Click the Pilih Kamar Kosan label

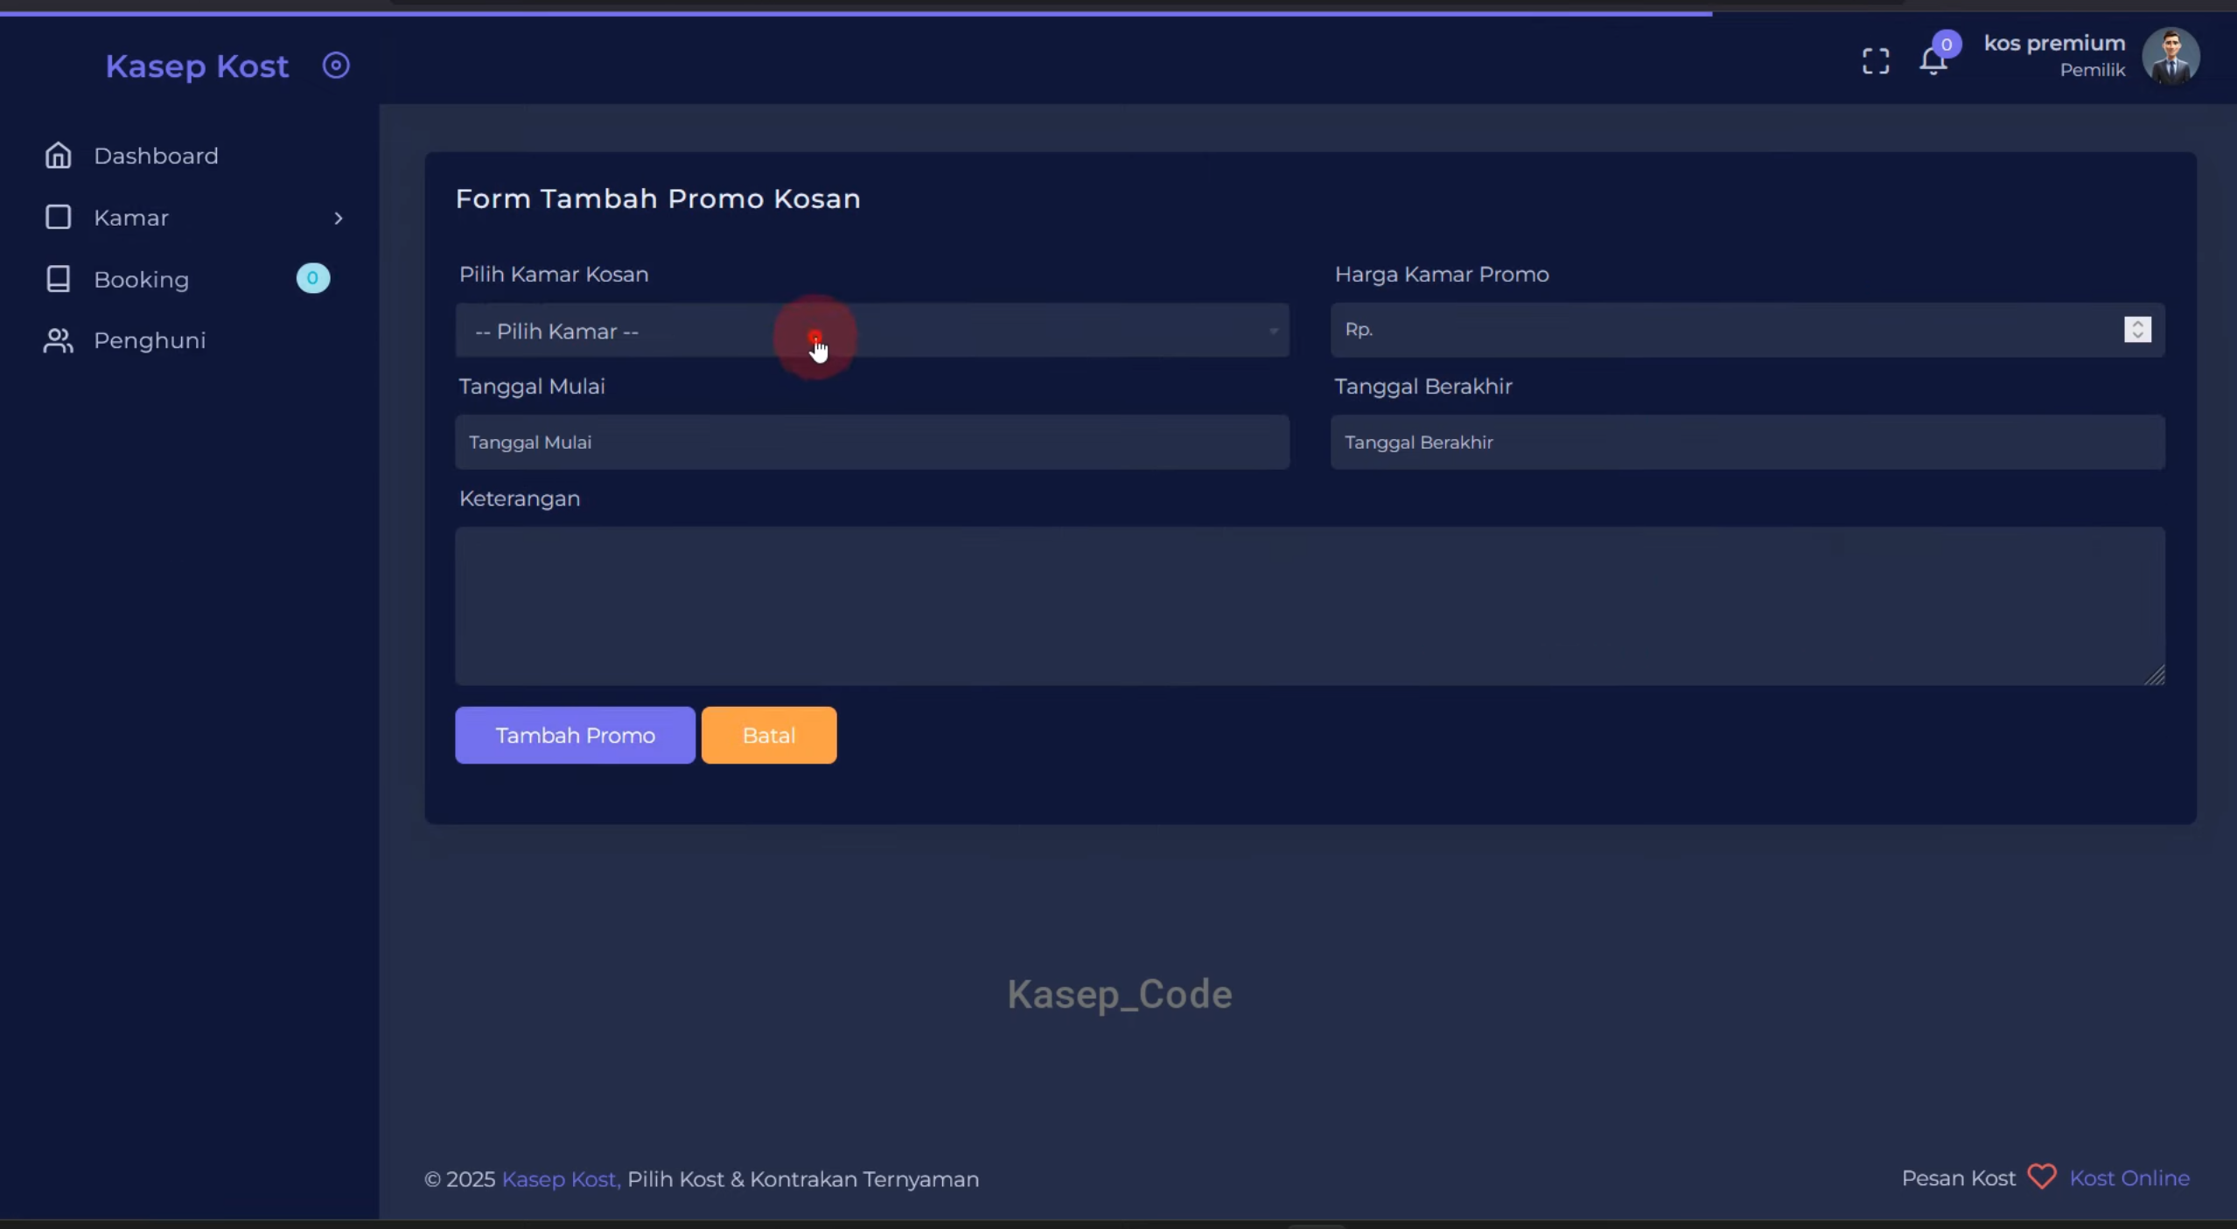554,275
